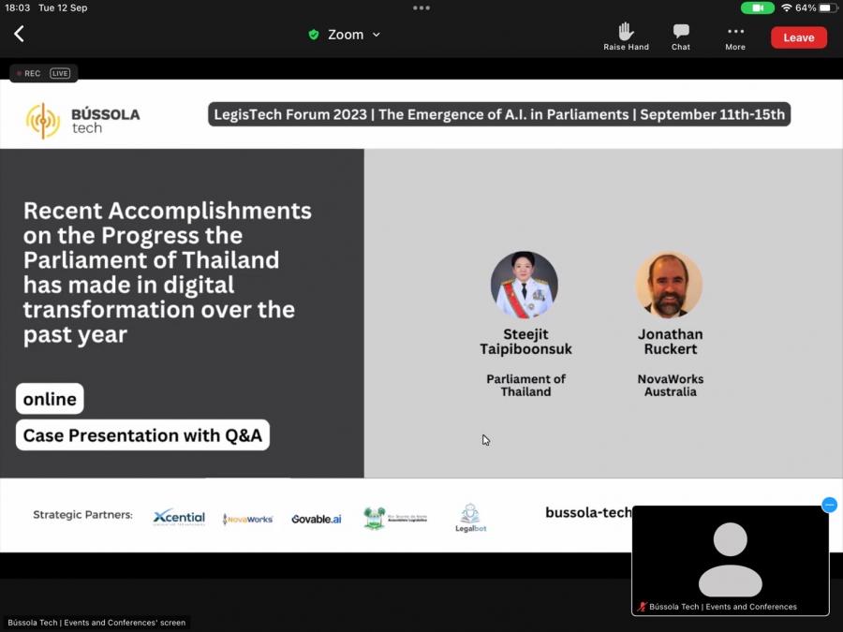
Task: Click the muted microphone icon on video tile
Action: click(642, 607)
